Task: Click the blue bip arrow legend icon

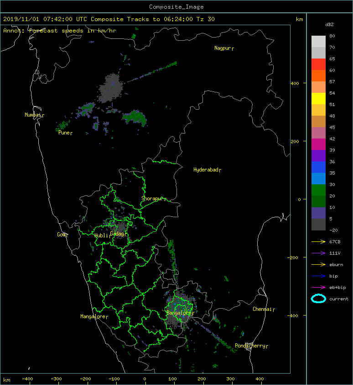Action: 318,276
